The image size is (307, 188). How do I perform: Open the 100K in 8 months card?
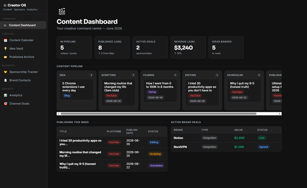click(x=160, y=90)
